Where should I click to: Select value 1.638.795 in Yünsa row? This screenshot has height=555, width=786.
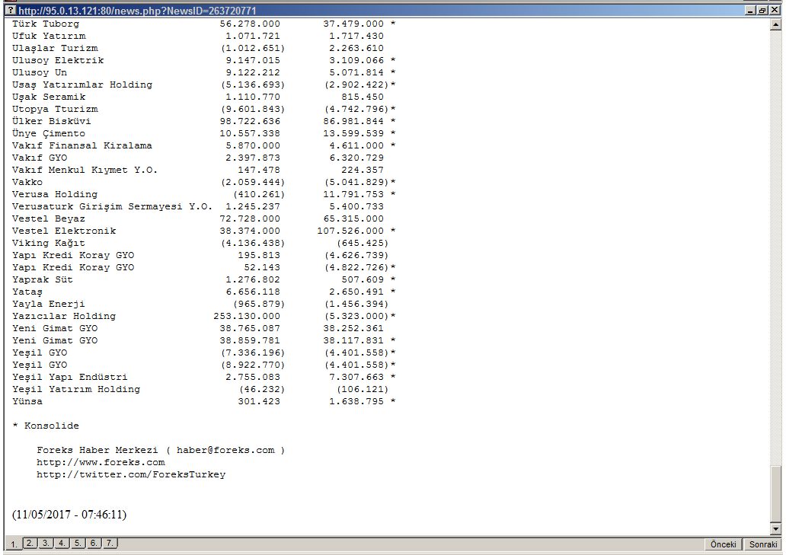[356, 401]
